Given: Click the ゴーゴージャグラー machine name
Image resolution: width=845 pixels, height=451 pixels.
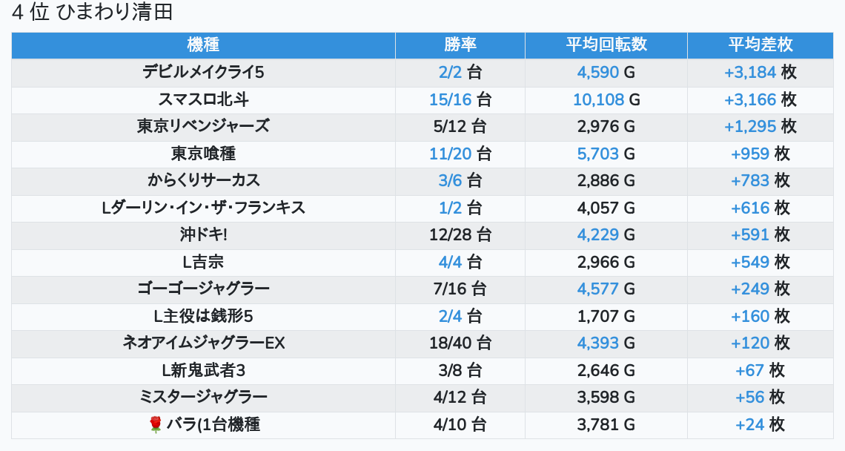Looking at the screenshot, I should pos(203,289).
